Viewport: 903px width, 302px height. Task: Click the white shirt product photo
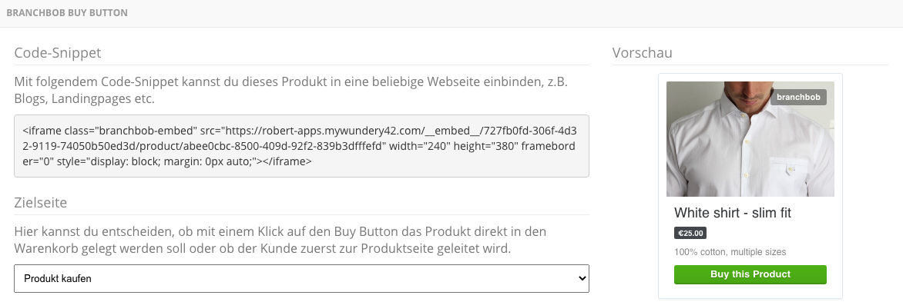750,139
